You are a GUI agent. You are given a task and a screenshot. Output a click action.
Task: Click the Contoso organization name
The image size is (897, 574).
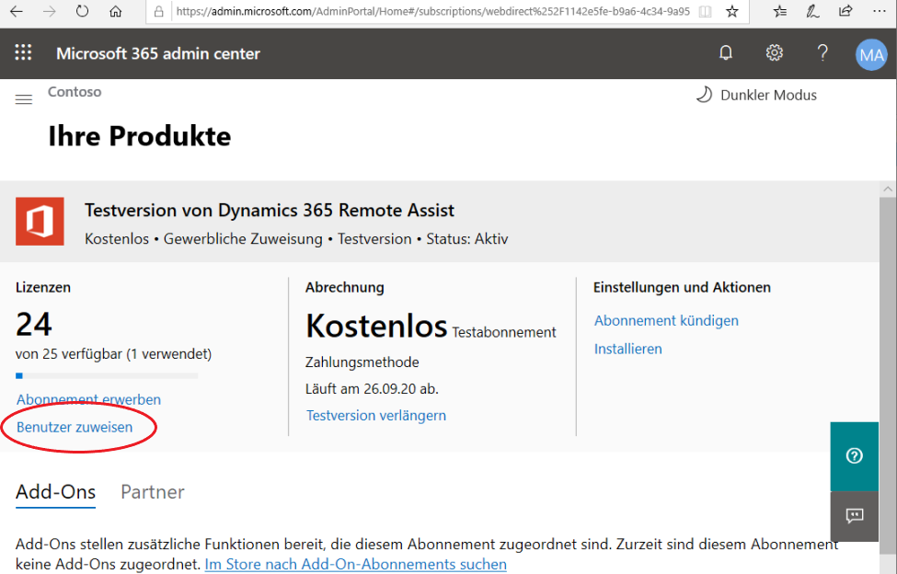75,92
